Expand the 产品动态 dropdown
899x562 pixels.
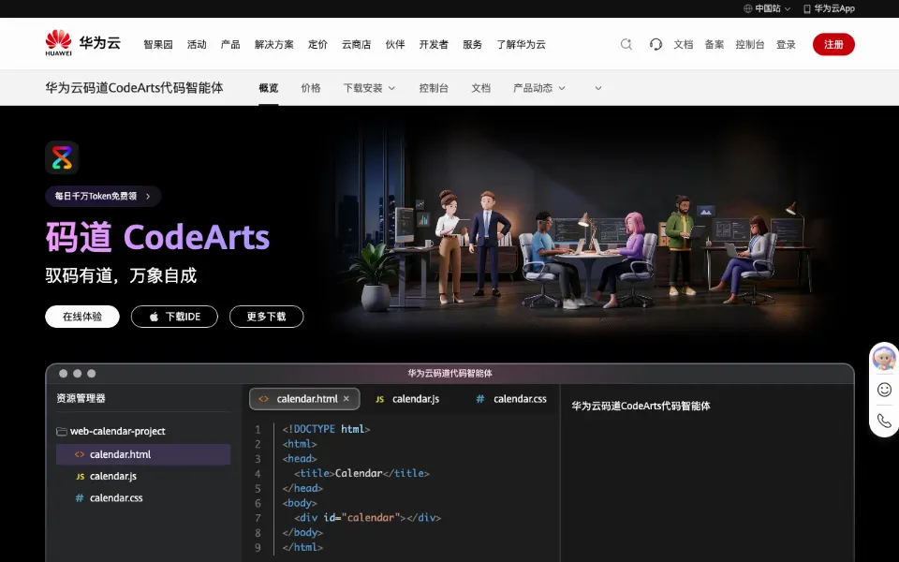point(562,88)
